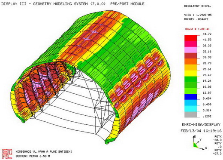Click the RESULTANT DISPL. title label
This screenshot has width=223, height=160.
pyautogui.click(x=198, y=6)
